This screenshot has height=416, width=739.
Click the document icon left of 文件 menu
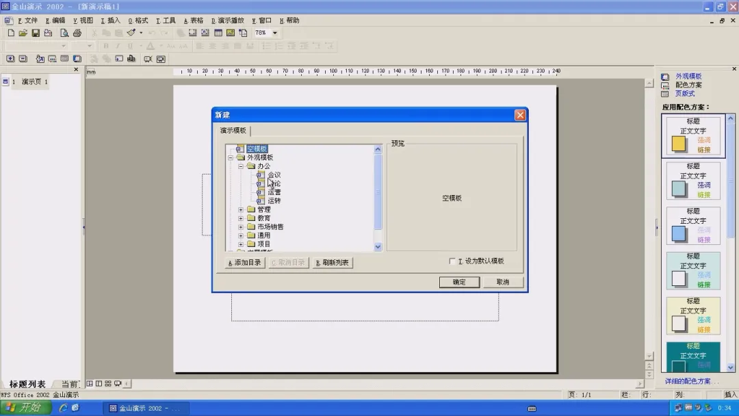click(x=8, y=21)
